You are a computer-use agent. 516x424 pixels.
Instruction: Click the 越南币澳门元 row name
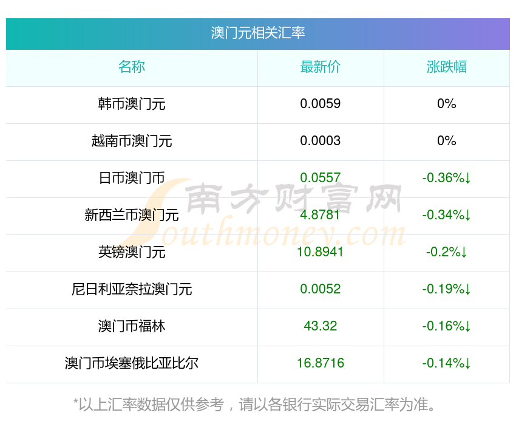click(x=132, y=141)
